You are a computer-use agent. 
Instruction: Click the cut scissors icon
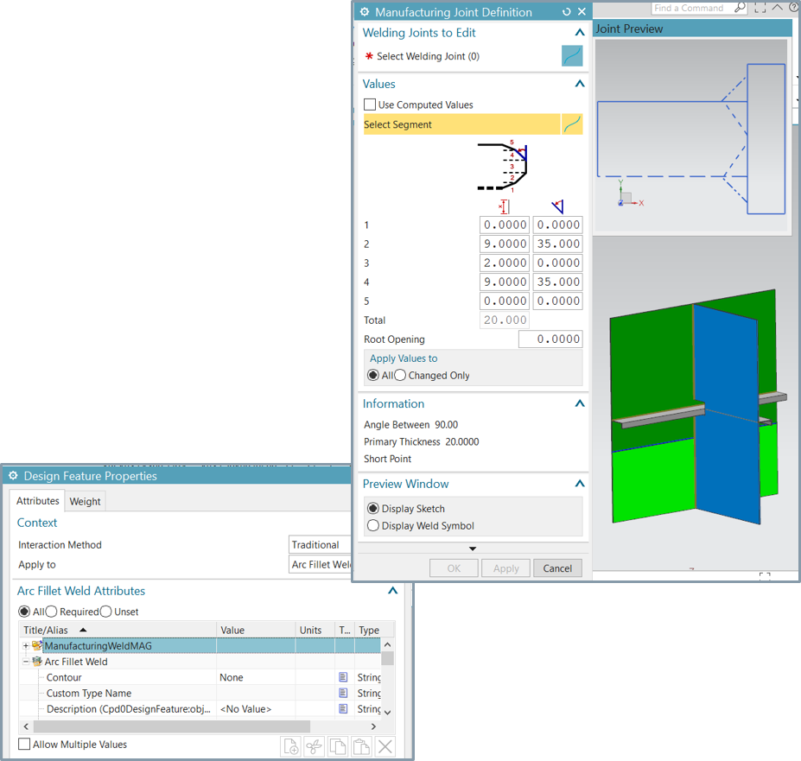point(315,747)
